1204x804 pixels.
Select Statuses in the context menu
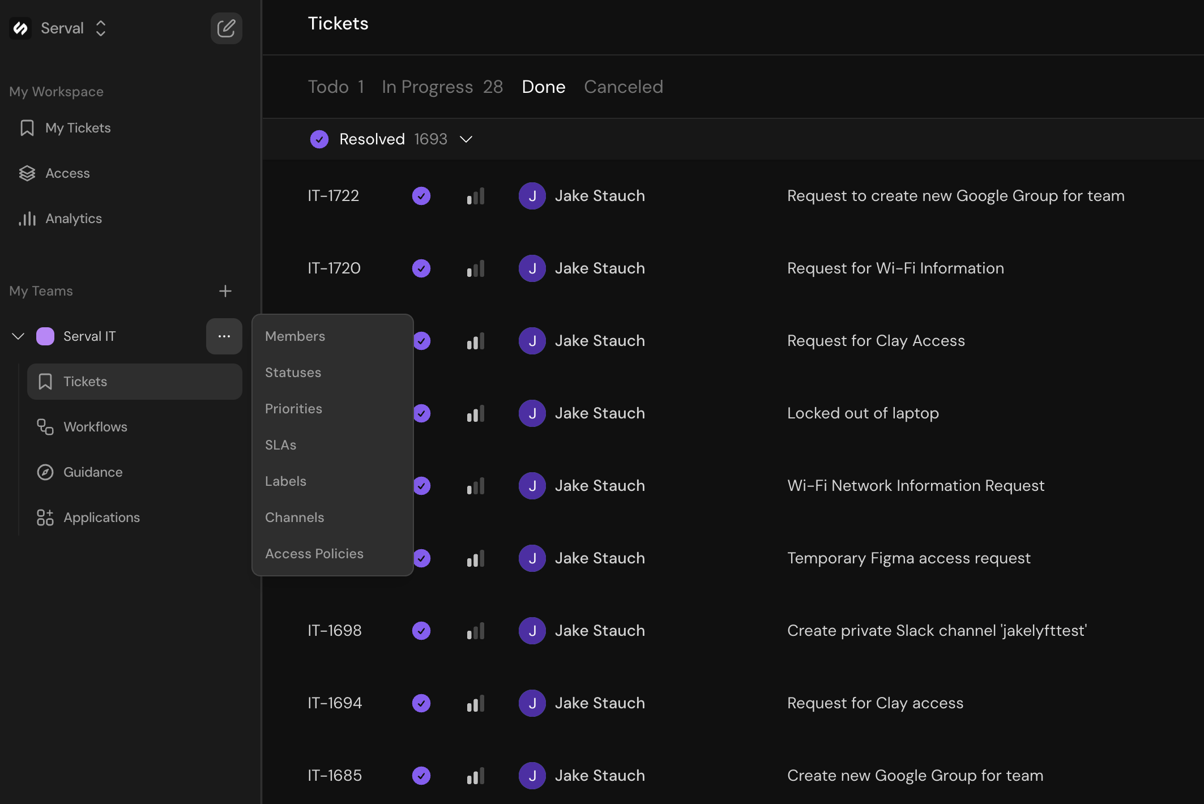(x=293, y=372)
